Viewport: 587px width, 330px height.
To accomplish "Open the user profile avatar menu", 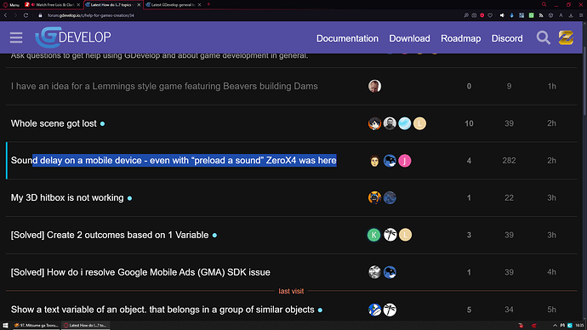I will [x=566, y=37].
